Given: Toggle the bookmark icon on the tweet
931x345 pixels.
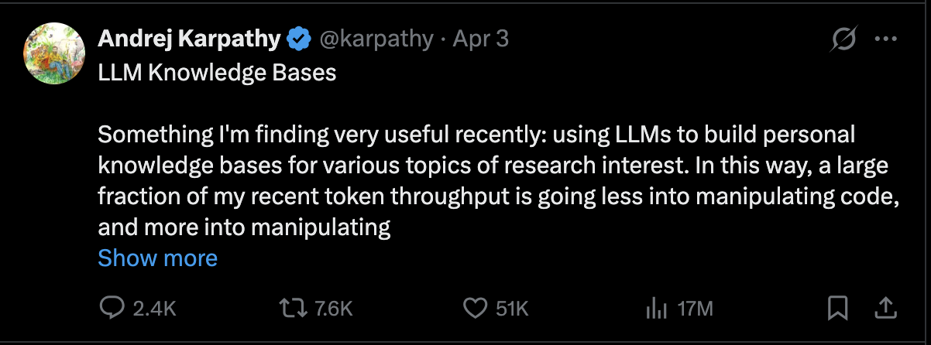Looking at the screenshot, I should click(x=837, y=309).
